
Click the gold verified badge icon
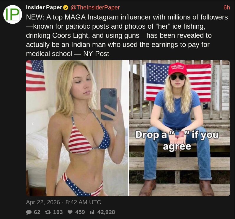coord(66,7)
